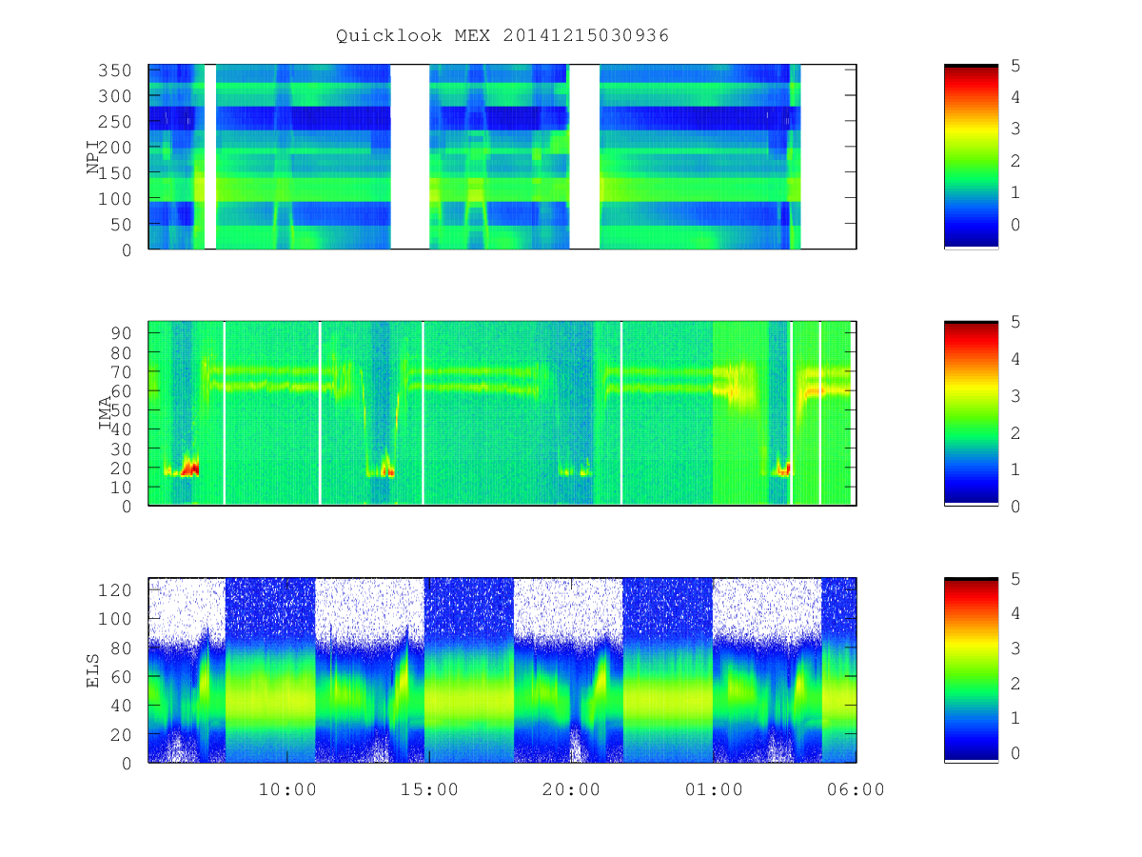Viewport: 1142px width, 857px height.
Task: Select value 0 on IMA color bar
Action: coord(1015,507)
